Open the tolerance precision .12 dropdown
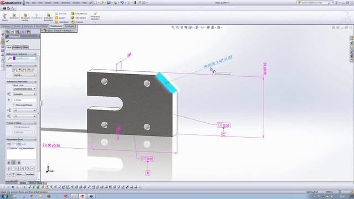 24,116
